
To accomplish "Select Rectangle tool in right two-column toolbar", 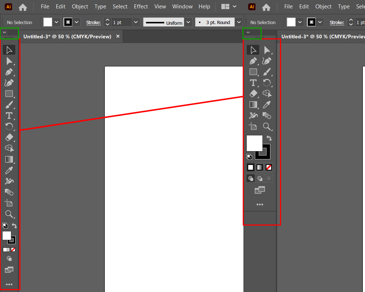I will coord(253,72).
